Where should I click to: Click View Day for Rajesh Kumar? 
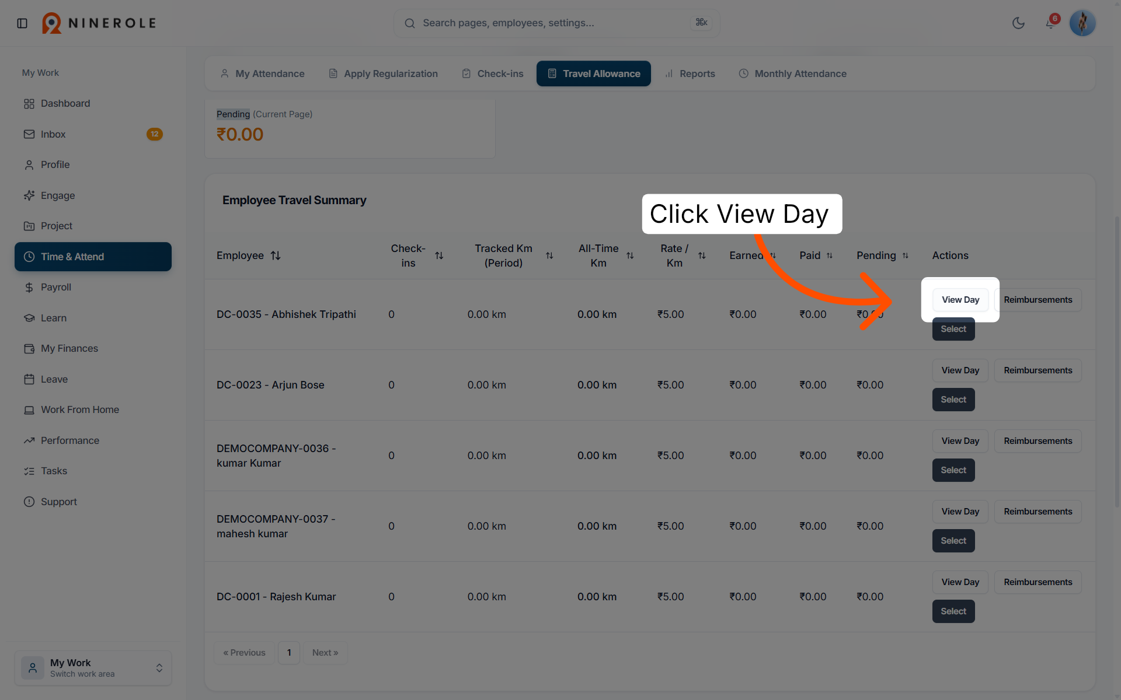(x=960, y=582)
